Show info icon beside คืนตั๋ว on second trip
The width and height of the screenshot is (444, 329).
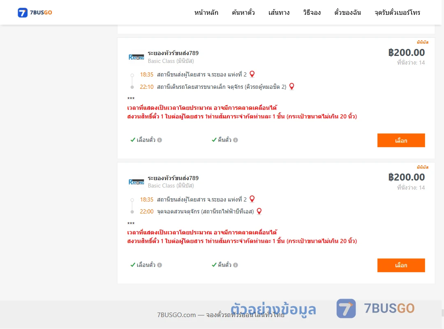[236, 265]
